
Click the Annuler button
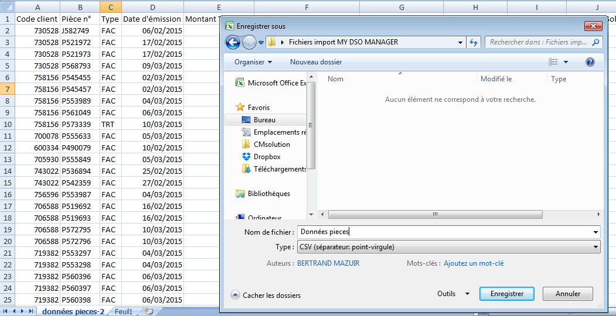(x=567, y=294)
